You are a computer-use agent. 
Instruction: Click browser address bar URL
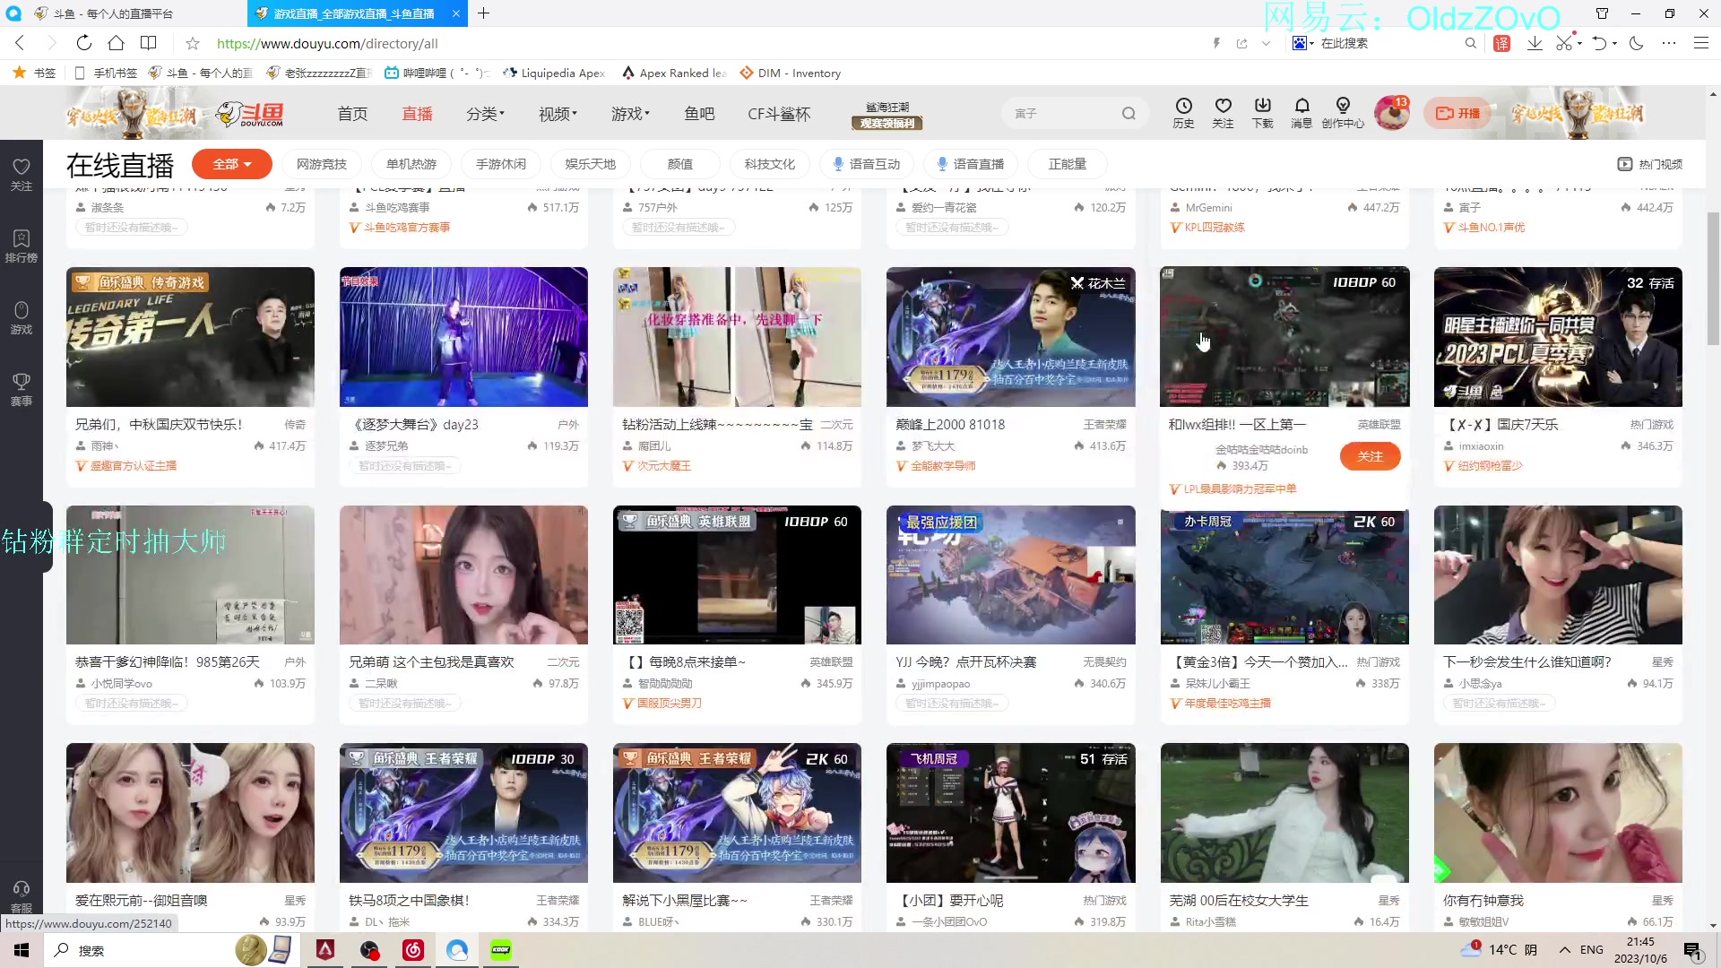click(327, 43)
